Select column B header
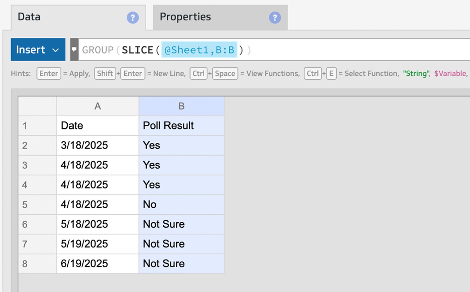470x292 pixels. [x=181, y=106]
